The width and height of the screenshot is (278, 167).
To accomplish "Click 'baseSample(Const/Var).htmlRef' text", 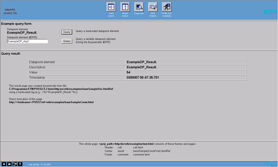I will pyautogui.click(x=152, y=151).
